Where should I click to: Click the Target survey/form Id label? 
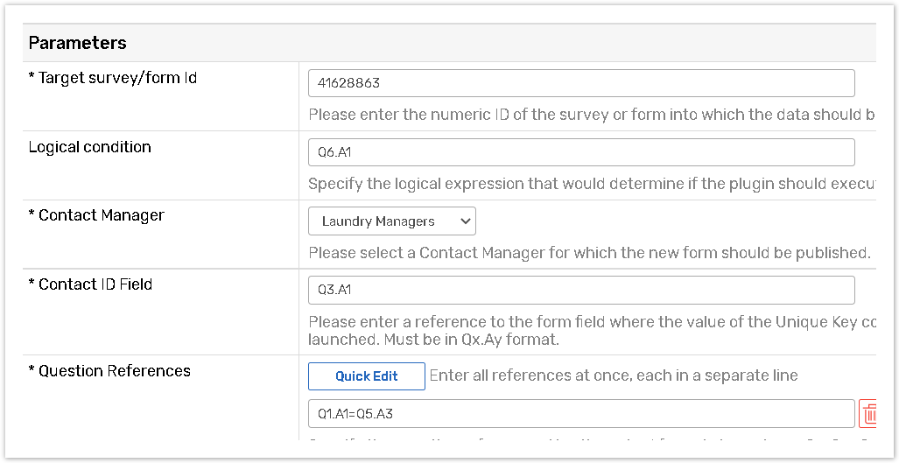click(x=112, y=78)
